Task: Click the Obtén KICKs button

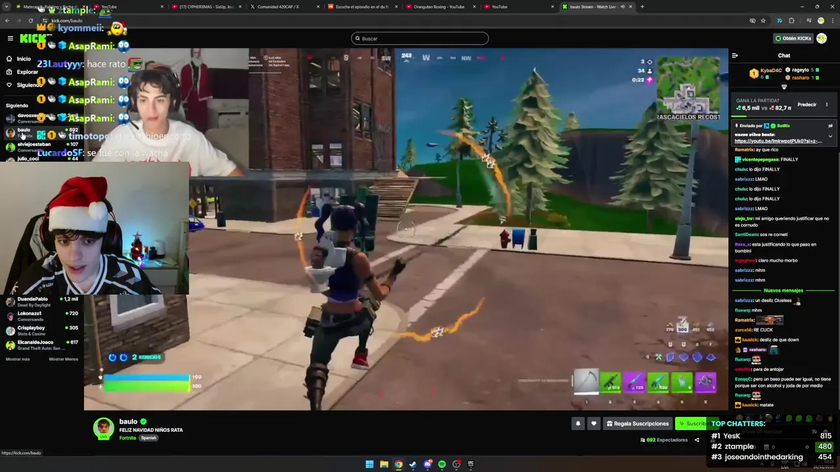Action: [x=793, y=38]
